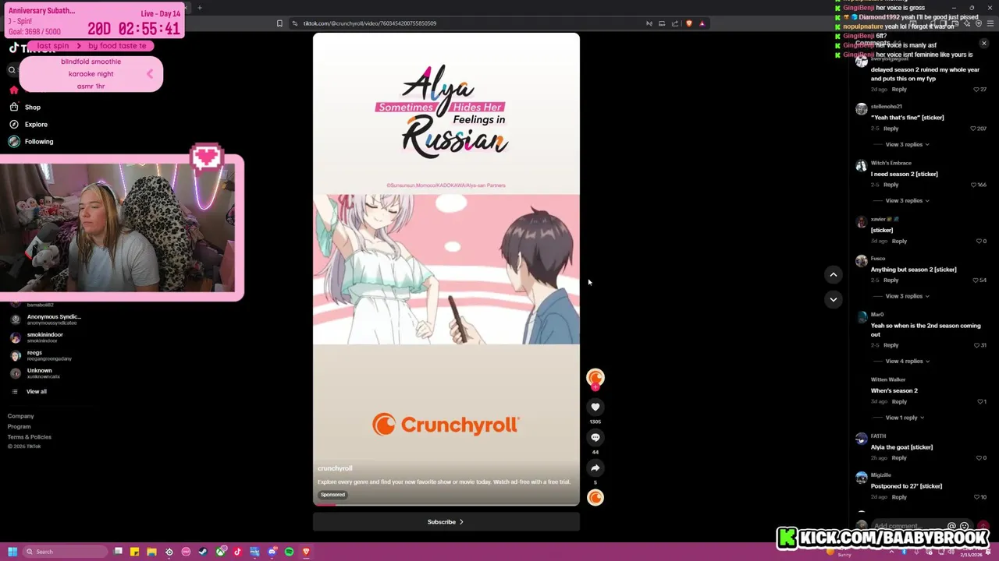
Task: Close the comments panel with the X
Action: click(x=983, y=44)
